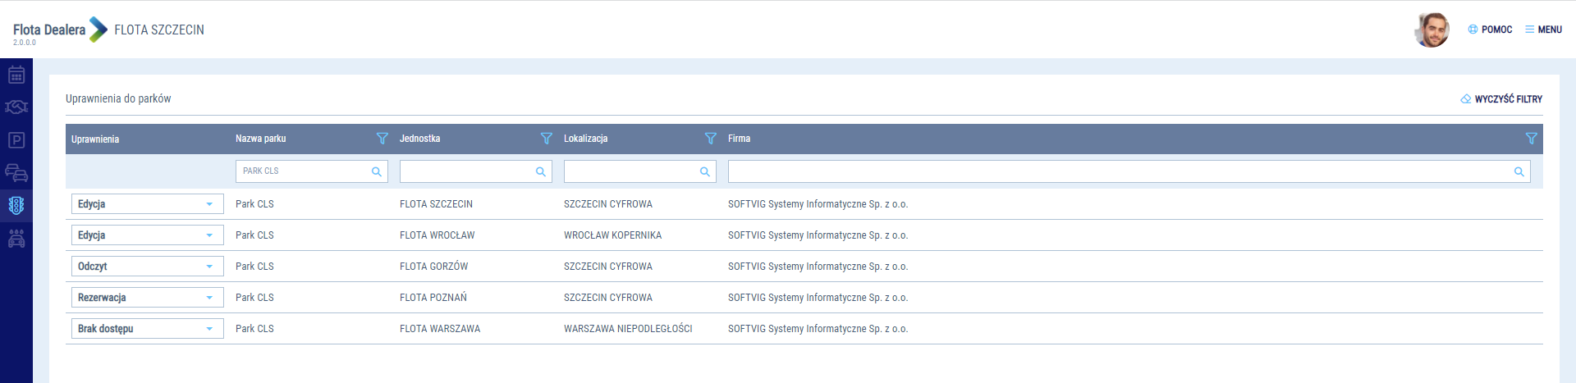
Task: Click the Firma column filter icon
Action: [x=1530, y=139]
